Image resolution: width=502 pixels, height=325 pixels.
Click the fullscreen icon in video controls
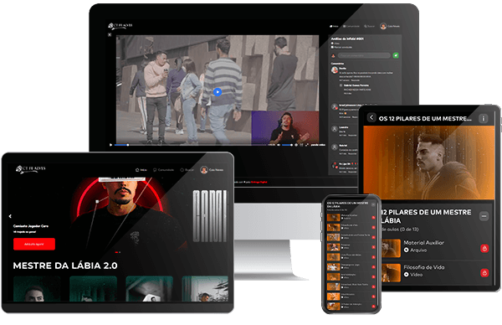(307, 145)
